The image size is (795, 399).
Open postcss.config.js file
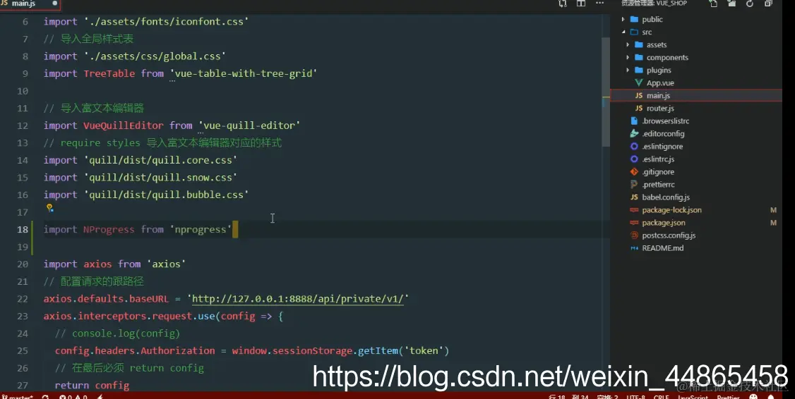669,235
